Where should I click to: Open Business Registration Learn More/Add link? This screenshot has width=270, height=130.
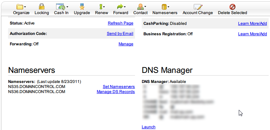click(x=253, y=34)
